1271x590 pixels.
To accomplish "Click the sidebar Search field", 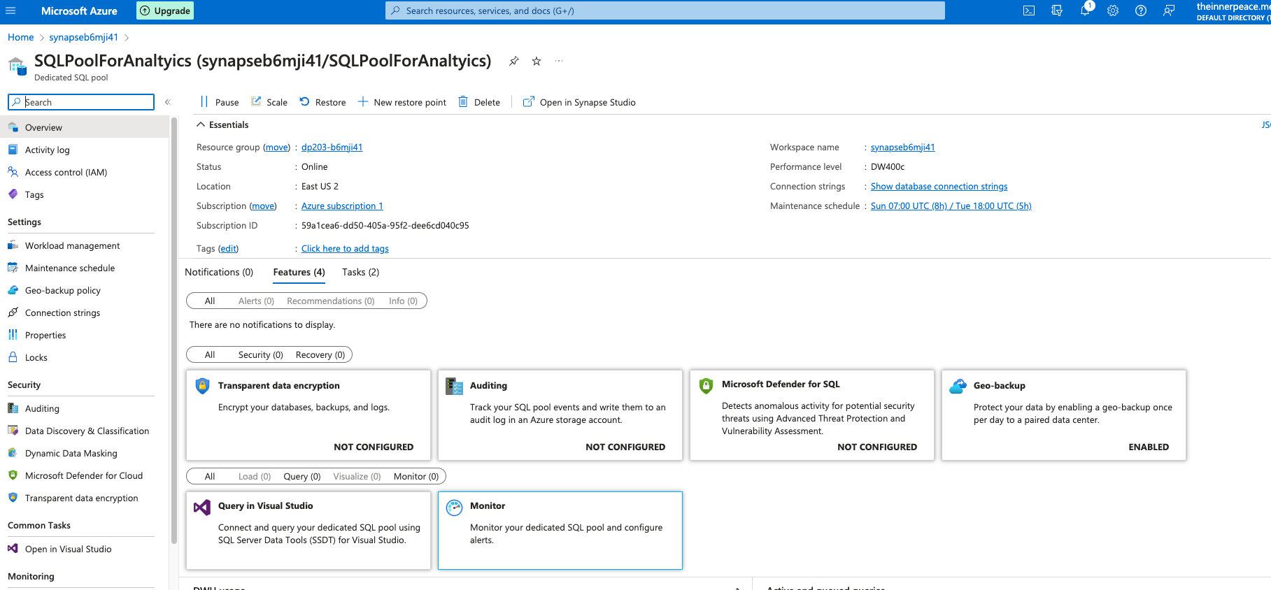I will 81,102.
